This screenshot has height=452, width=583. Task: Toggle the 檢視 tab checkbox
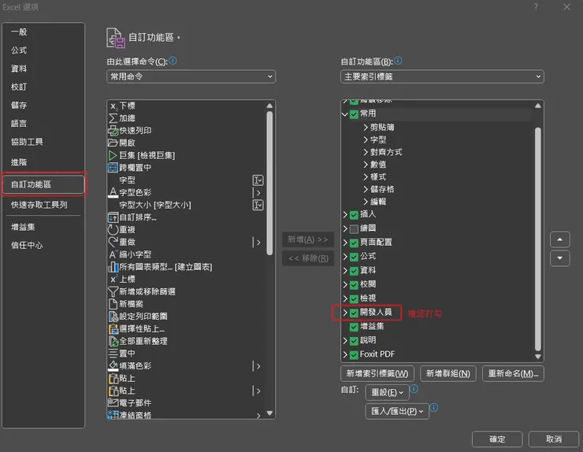click(354, 299)
